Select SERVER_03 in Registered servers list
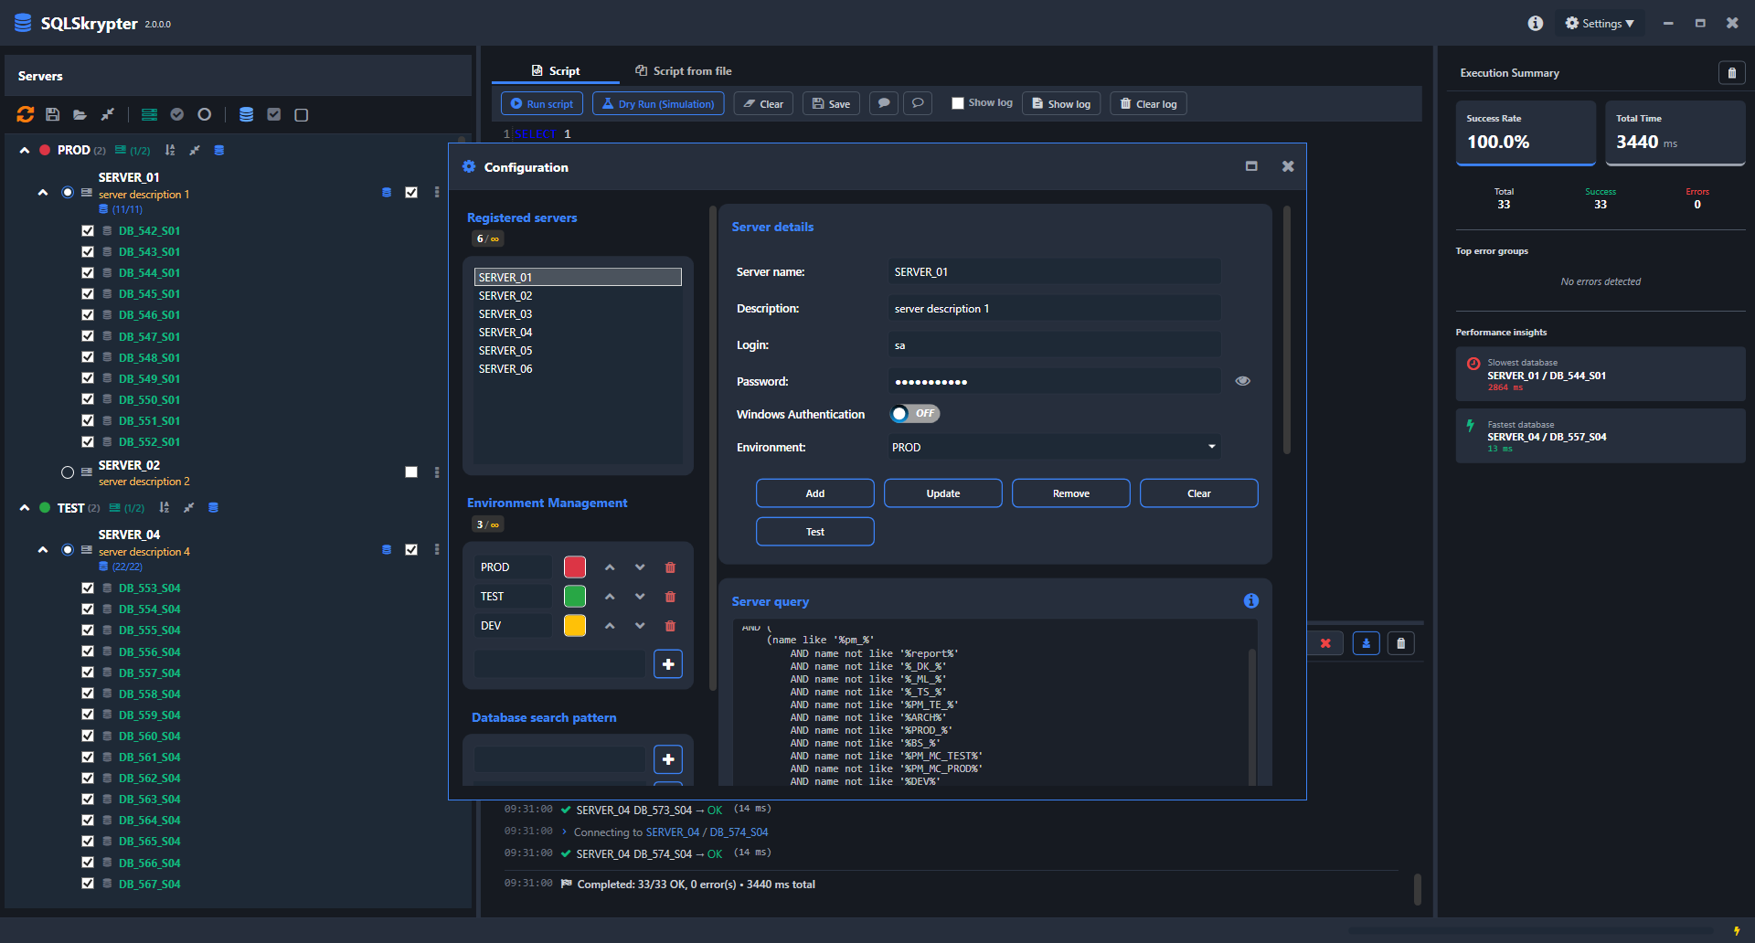 578,313
